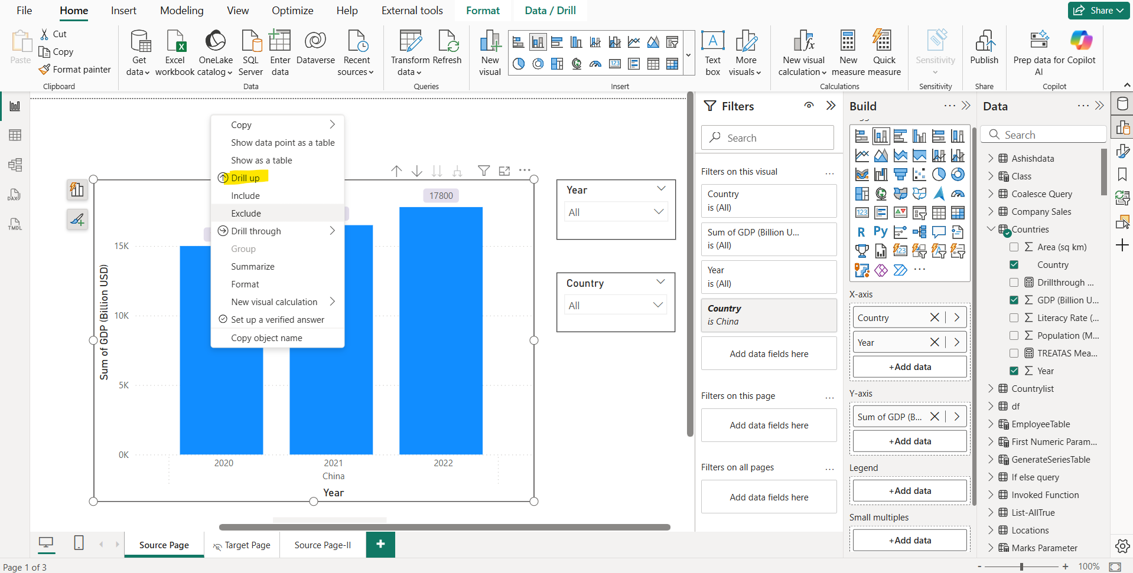Click Add data under Legend
The width and height of the screenshot is (1133, 573).
tap(909, 491)
